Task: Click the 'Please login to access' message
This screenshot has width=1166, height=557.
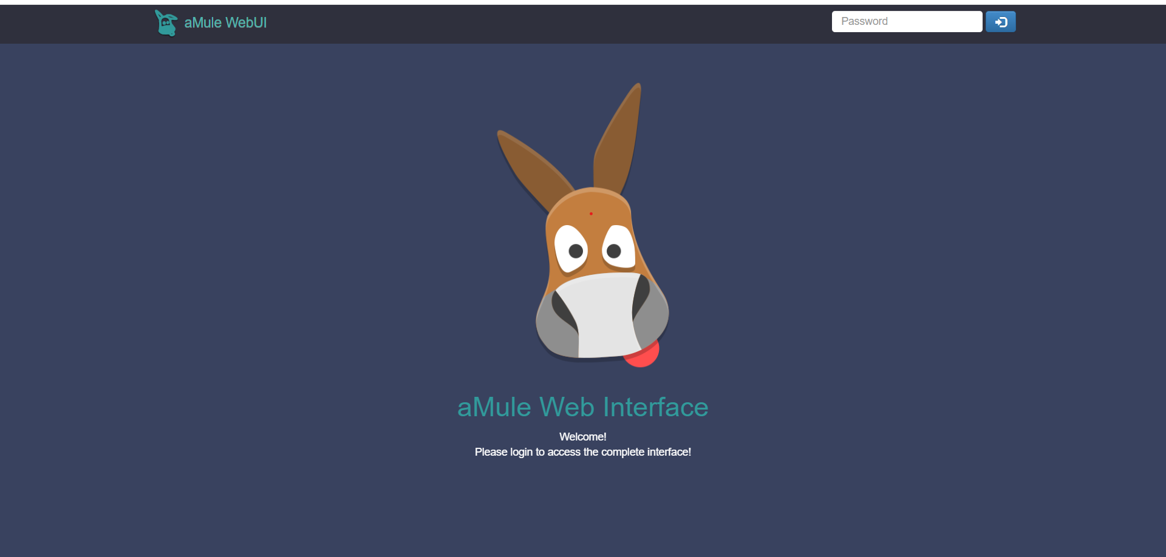Action: (x=583, y=452)
